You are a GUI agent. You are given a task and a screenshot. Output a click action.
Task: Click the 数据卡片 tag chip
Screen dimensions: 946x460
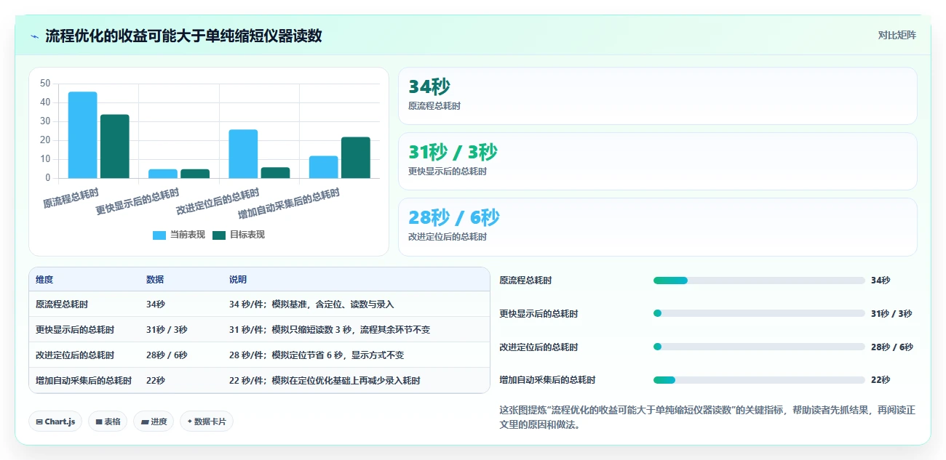[207, 421]
